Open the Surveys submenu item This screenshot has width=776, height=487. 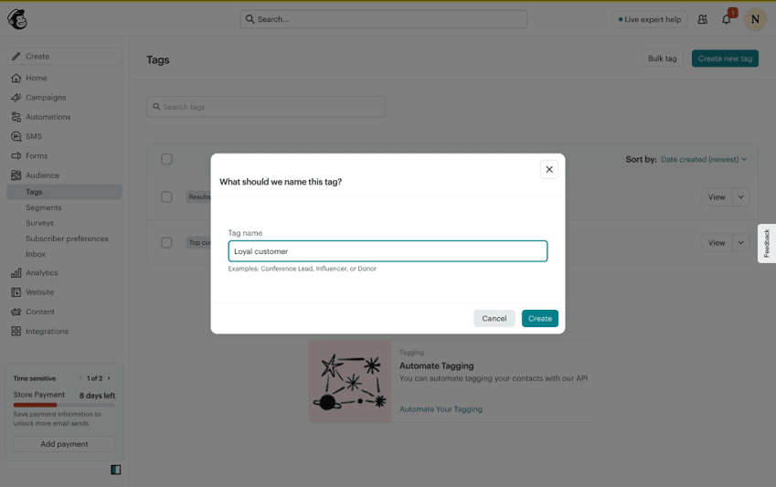[39, 223]
